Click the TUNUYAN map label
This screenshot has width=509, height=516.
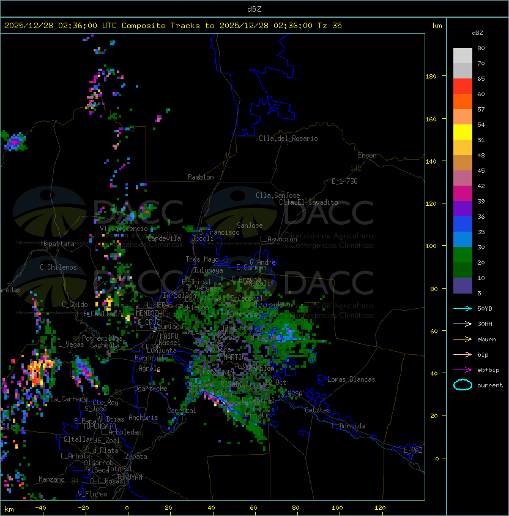click(130, 477)
